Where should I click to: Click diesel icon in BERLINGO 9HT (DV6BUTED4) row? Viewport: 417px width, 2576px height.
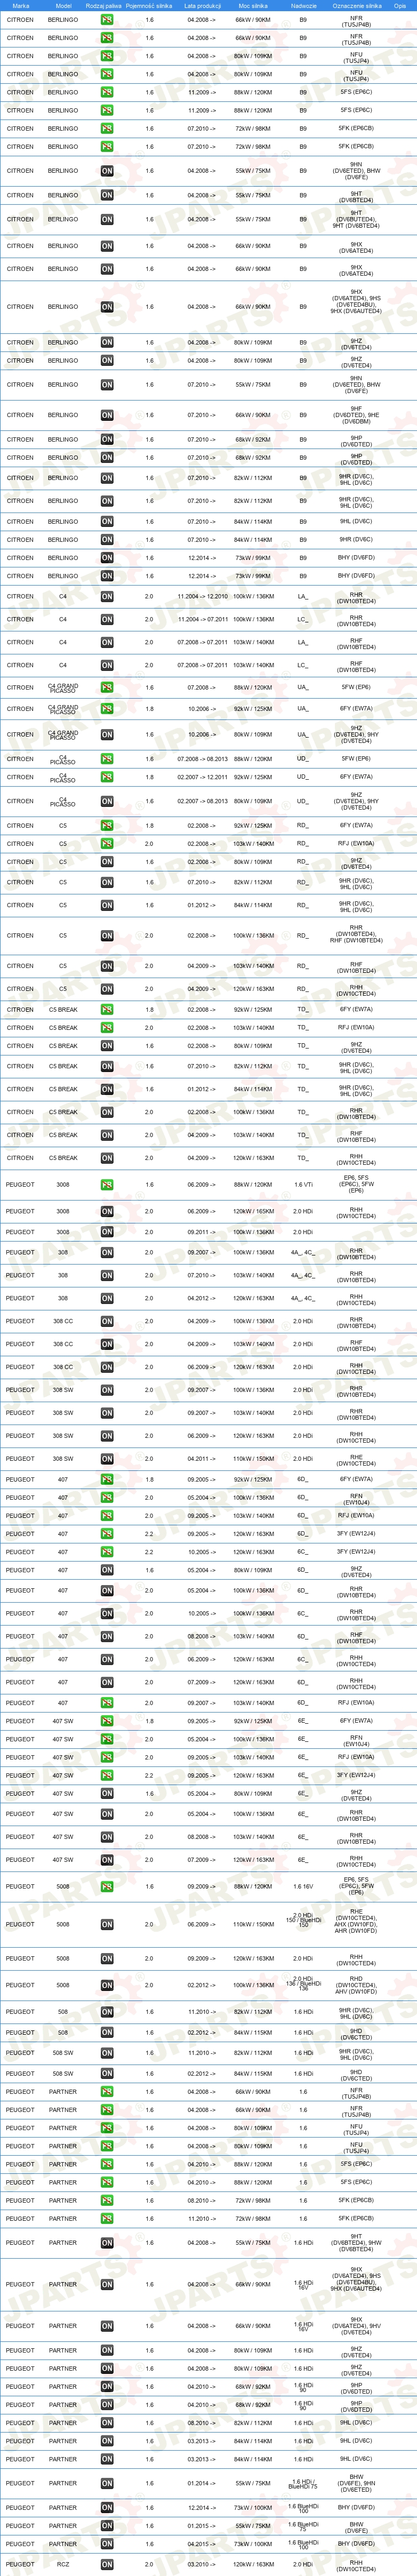[107, 219]
